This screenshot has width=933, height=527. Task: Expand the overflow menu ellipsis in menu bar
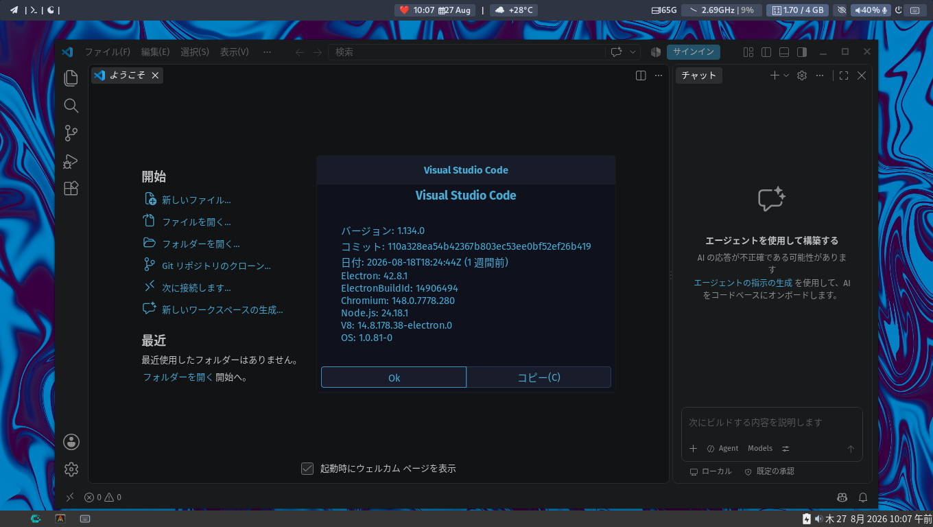point(267,52)
